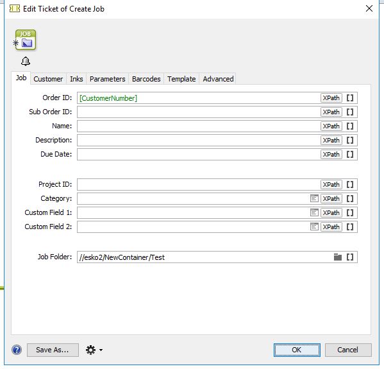
Task: Click XPath button for Sub Order ID
Action: [x=331, y=112]
